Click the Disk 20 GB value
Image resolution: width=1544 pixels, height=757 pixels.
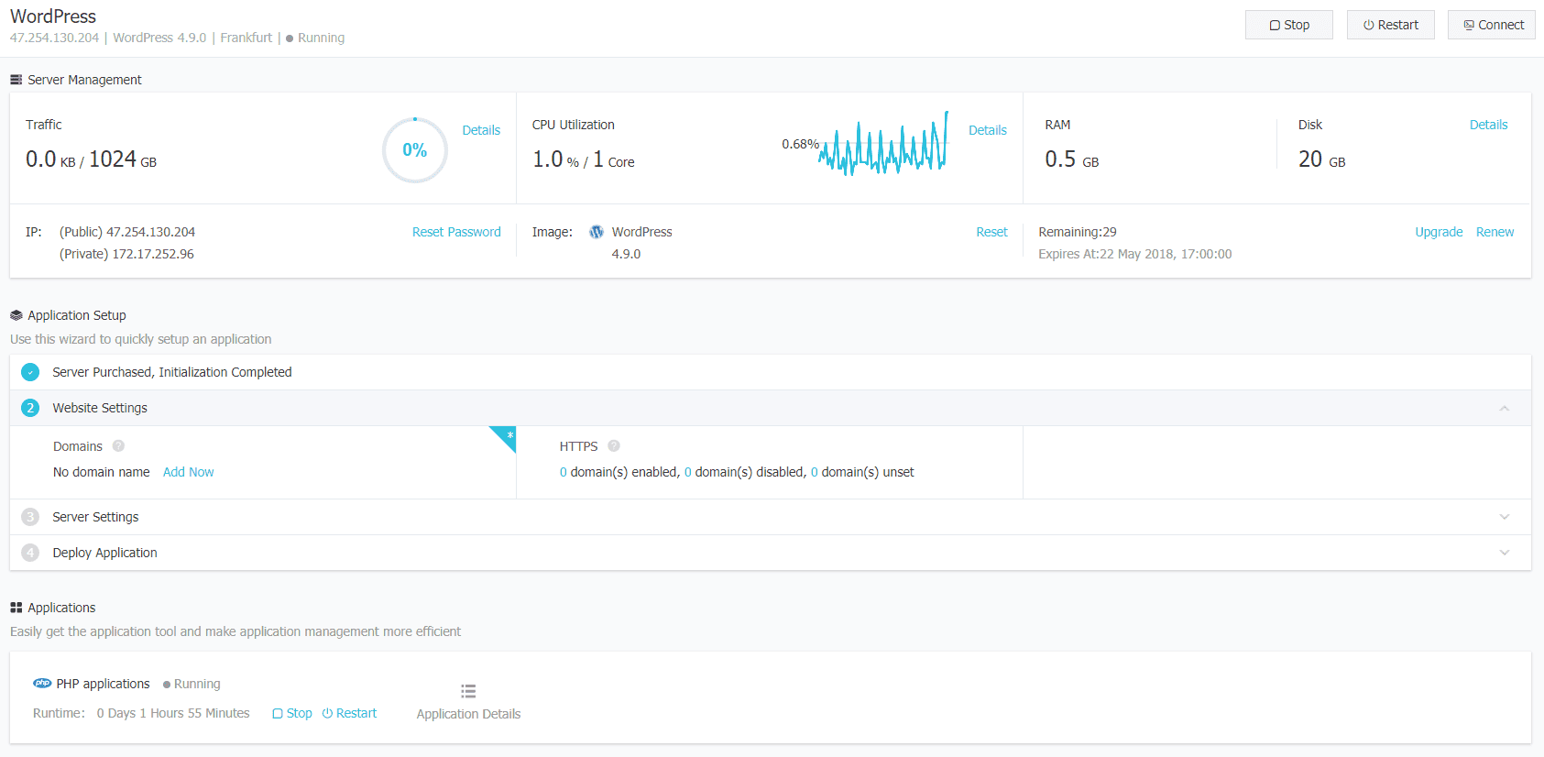[x=1322, y=159]
